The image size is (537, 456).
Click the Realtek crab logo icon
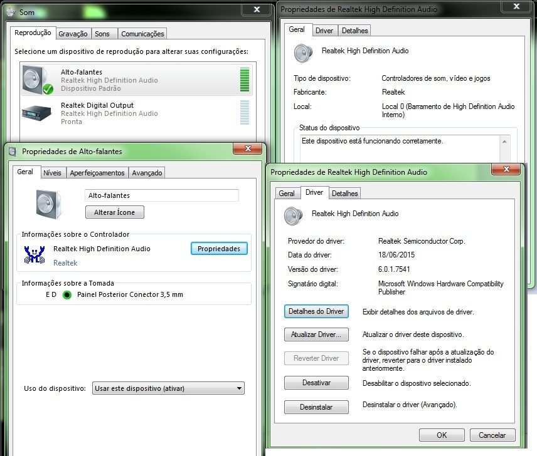pyautogui.click(x=35, y=255)
